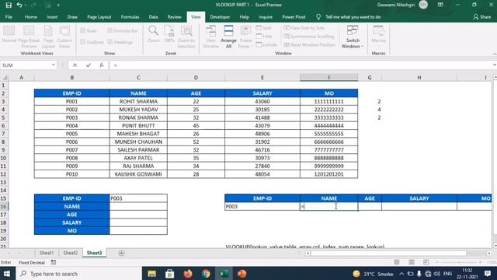Open Page Break Preview view
The height and width of the screenshot is (280, 497).
(x=29, y=37)
